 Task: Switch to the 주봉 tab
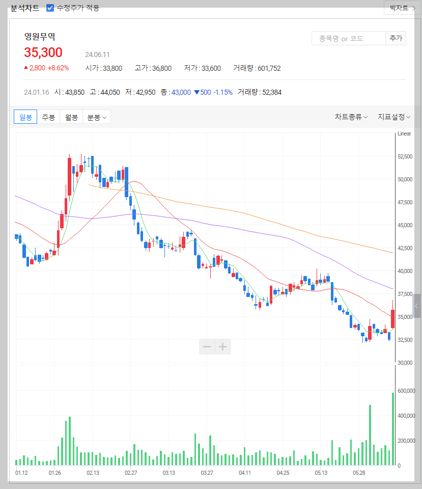tap(48, 117)
